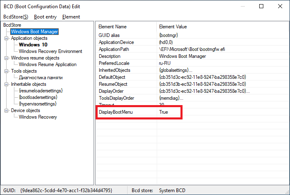This screenshot has height=195, width=290.
Task: Select Windows Boot Manager in the tree
Action: (34, 32)
